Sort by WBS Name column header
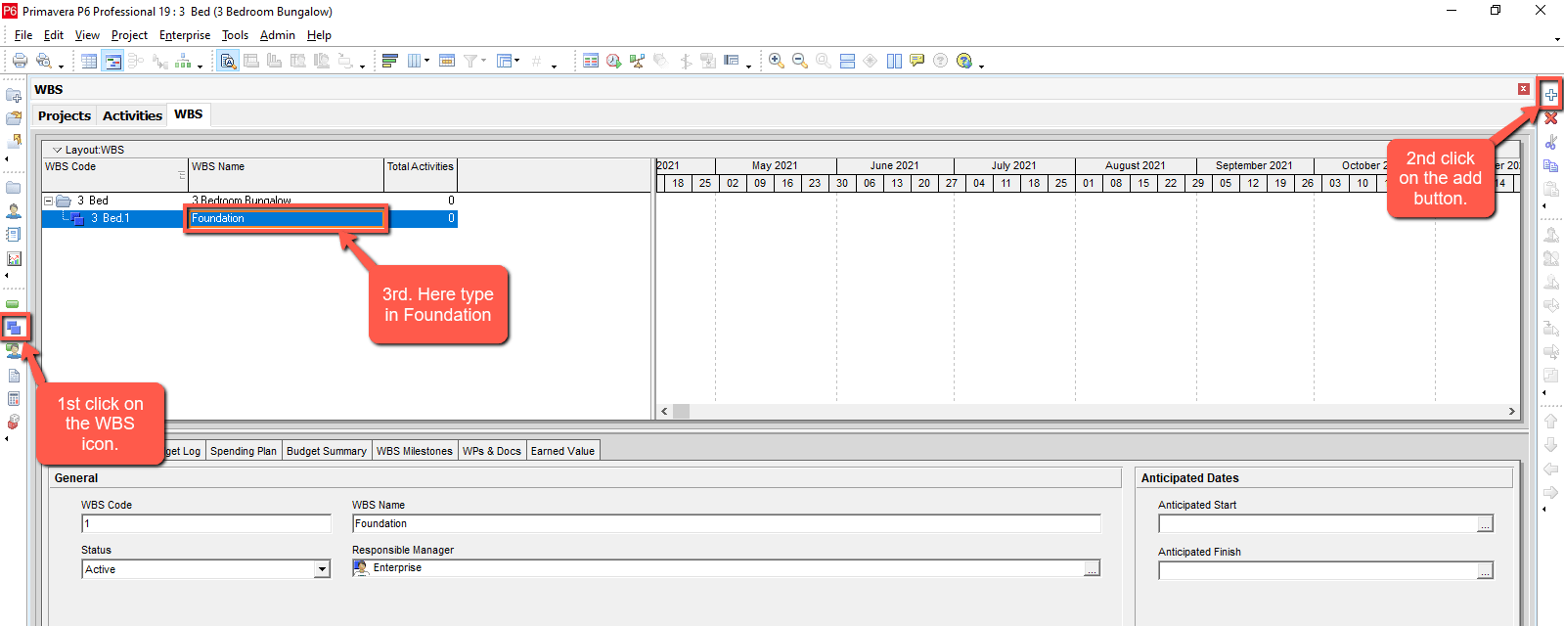Image resolution: width=1564 pixels, height=626 pixels. [x=287, y=174]
